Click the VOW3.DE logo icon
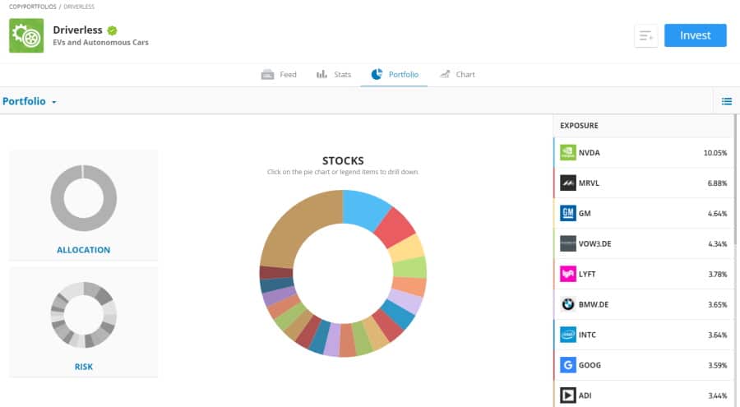Viewport: 740px width, 407px height. tap(567, 243)
